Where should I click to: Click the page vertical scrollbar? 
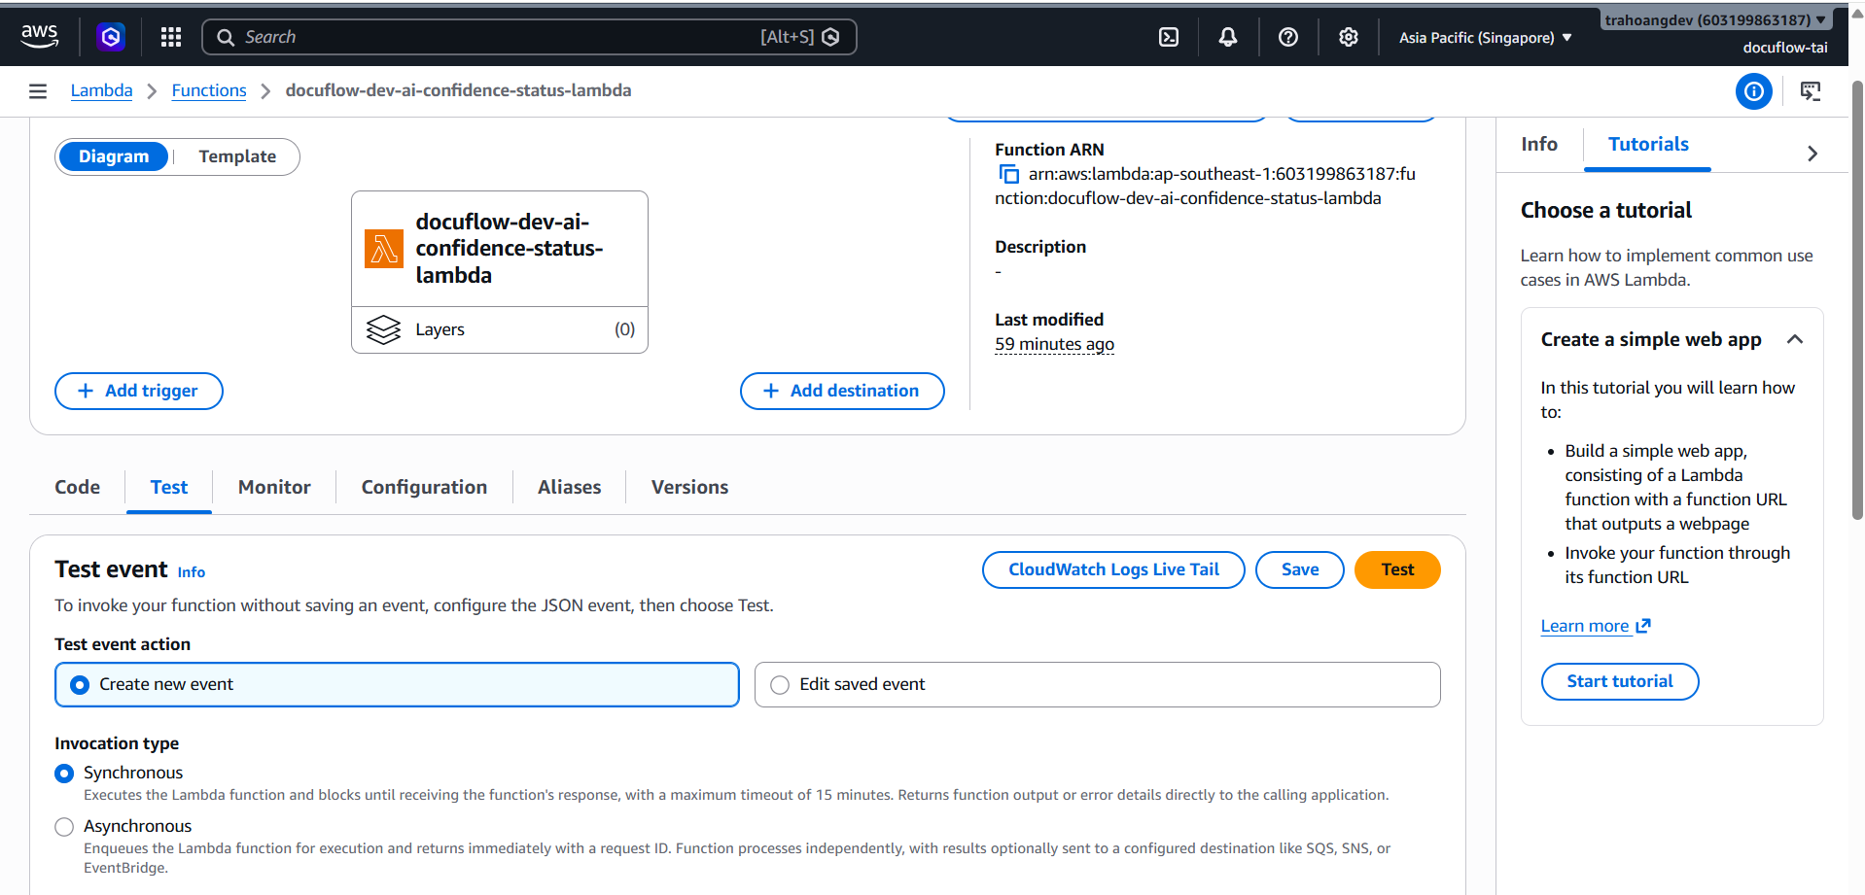[1857, 301]
